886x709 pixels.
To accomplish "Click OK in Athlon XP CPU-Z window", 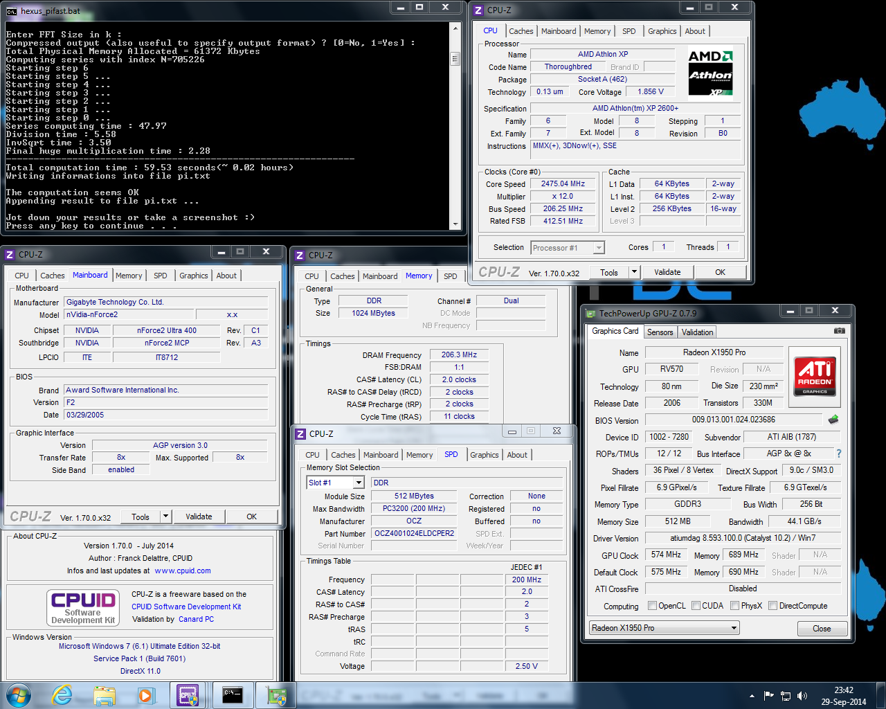I will 720,272.
